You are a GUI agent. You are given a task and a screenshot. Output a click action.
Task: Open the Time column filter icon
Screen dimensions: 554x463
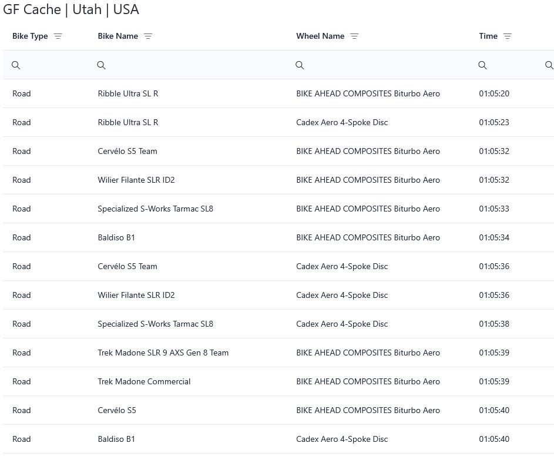click(x=508, y=36)
